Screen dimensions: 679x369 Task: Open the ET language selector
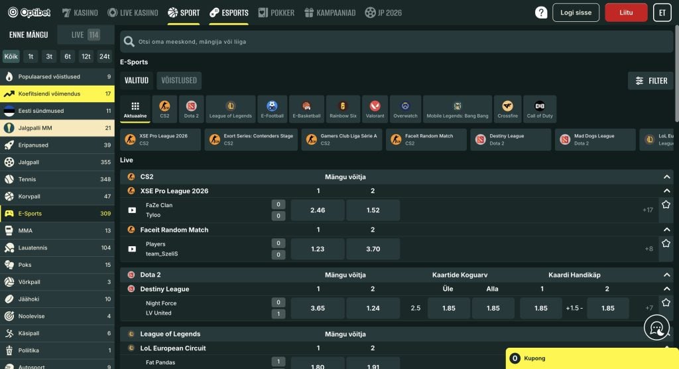[662, 13]
